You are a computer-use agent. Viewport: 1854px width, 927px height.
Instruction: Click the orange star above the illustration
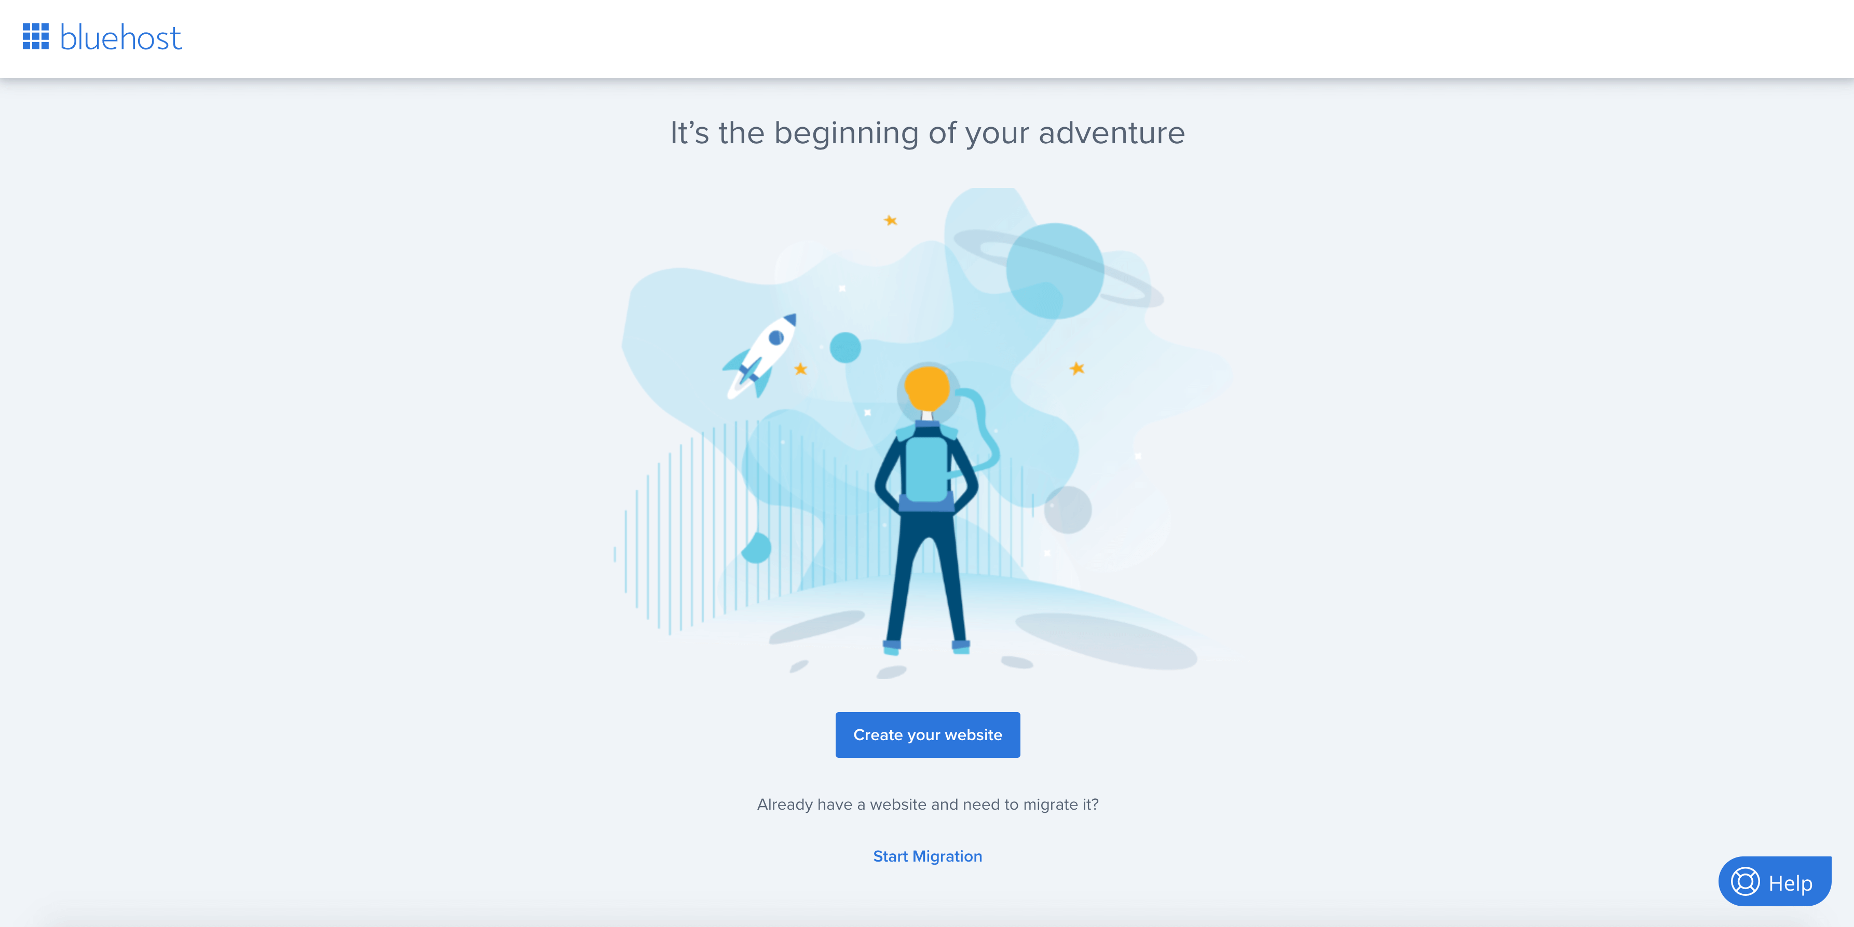click(890, 220)
